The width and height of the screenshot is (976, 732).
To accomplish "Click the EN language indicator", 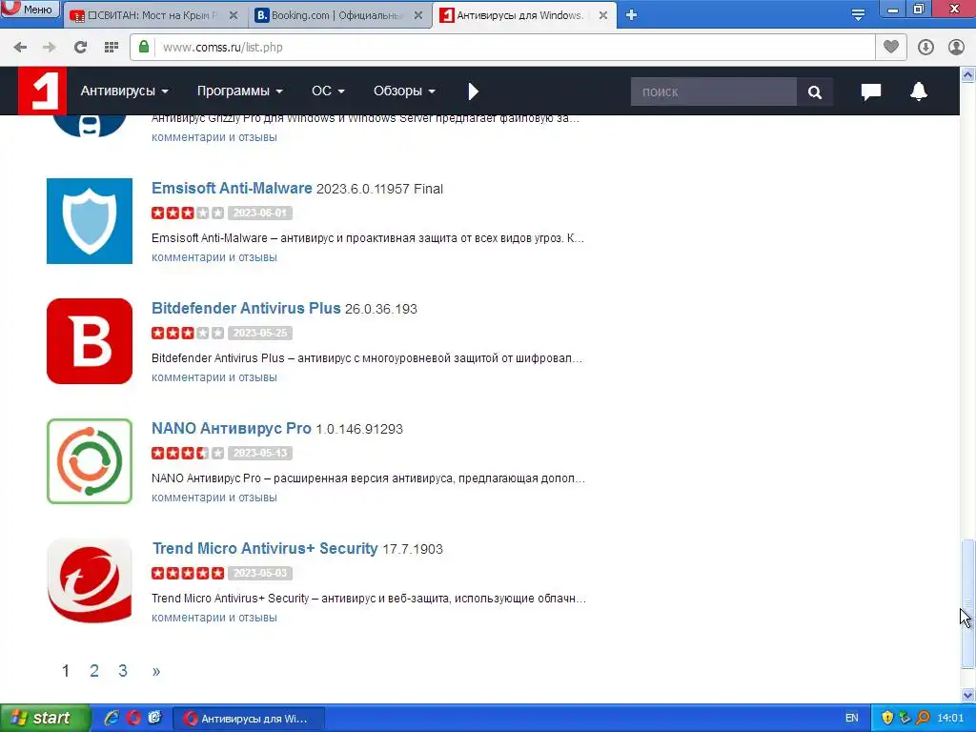I will coord(851,718).
